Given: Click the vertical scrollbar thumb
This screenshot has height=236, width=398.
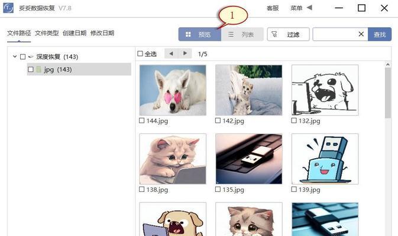Looking at the screenshot, I should [388, 93].
